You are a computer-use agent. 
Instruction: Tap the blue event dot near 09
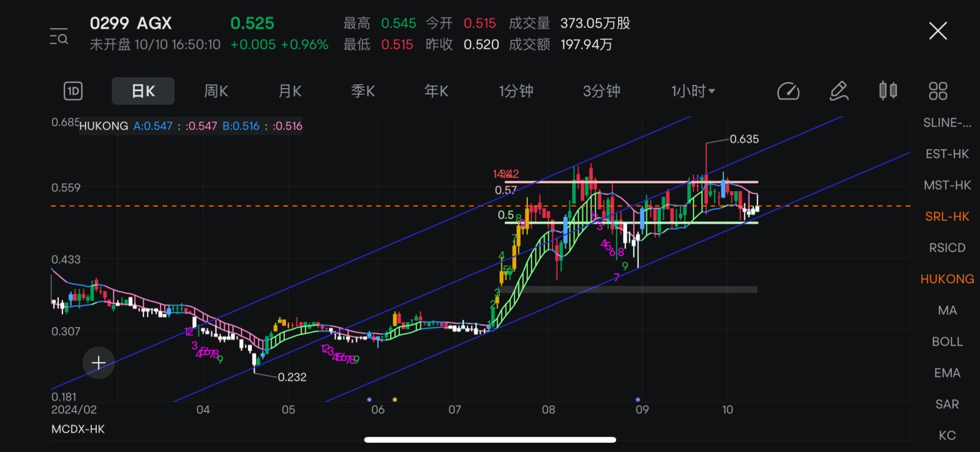(638, 399)
